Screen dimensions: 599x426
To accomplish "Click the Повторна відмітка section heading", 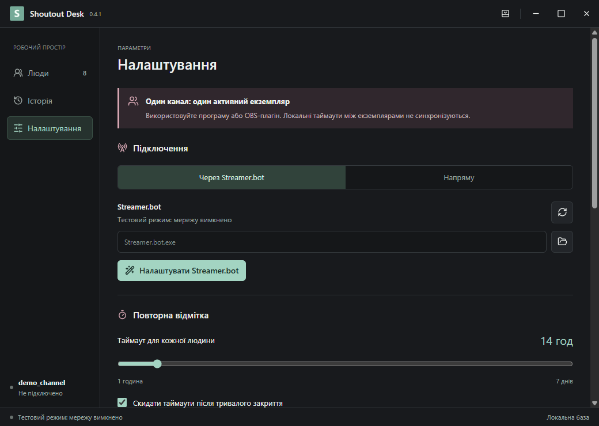I will pos(170,315).
